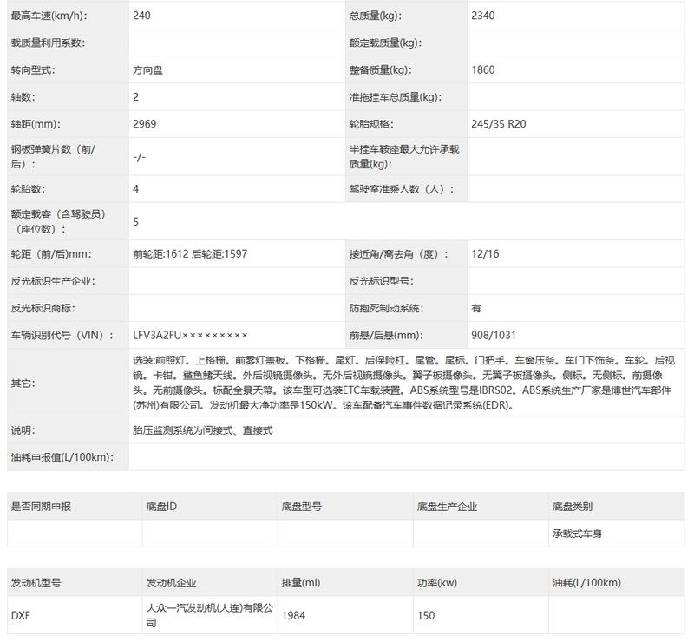
Task: Click the tire count value 4
Action: [x=135, y=189]
